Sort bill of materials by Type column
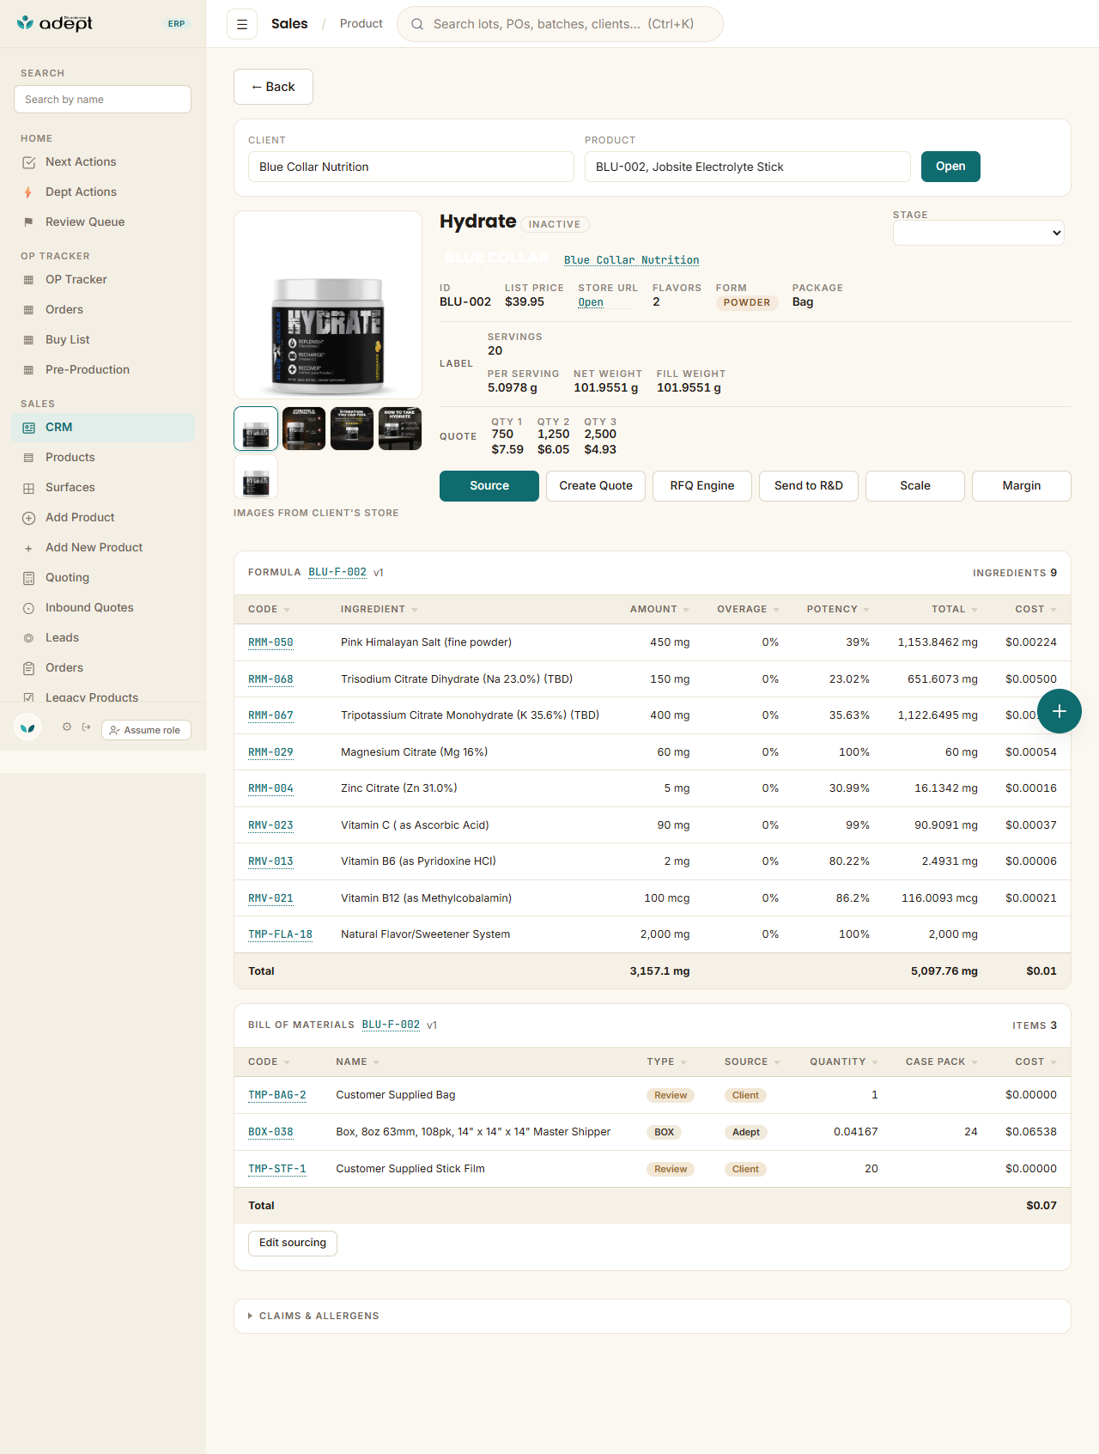The image size is (1099, 1454). pyautogui.click(x=666, y=1062)
